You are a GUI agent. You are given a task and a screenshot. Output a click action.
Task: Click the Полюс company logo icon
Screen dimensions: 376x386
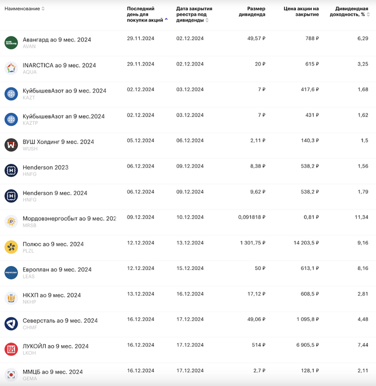11,247
